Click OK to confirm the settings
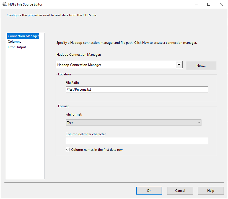Screen dimensions: 228x199 149,190
